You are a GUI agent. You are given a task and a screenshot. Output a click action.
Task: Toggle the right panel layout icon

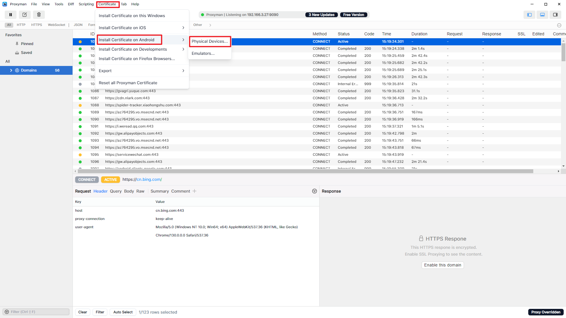pyautogui.click(x=555, y=15)
